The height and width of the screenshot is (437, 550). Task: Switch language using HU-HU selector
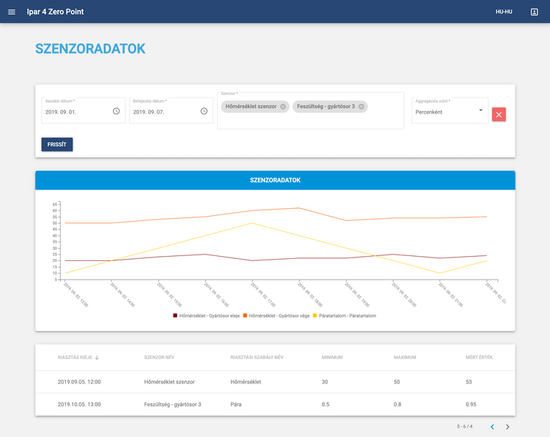click(x=503, y=12)
